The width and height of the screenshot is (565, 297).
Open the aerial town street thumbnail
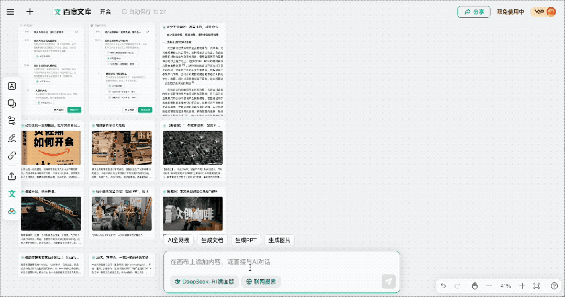click(x=122, y=147)
